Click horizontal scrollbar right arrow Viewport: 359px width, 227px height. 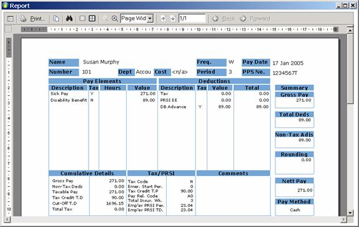(343, 220)
